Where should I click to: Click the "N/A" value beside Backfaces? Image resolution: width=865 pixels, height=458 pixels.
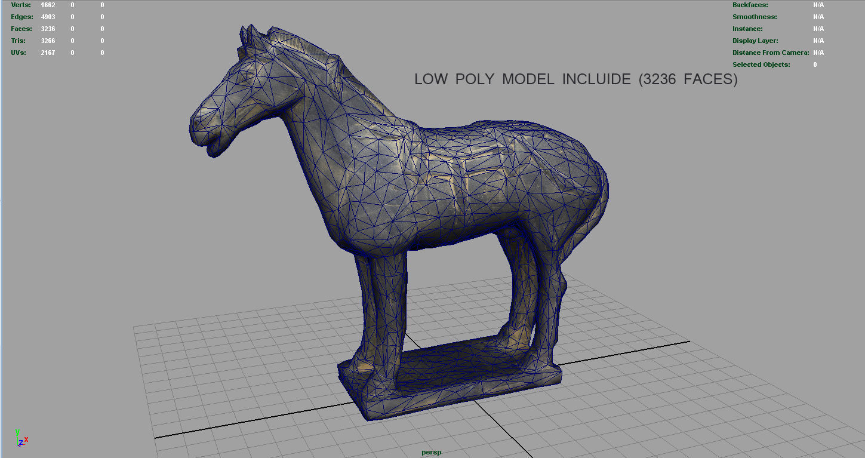pyautogui.click(x=818, y=5)
